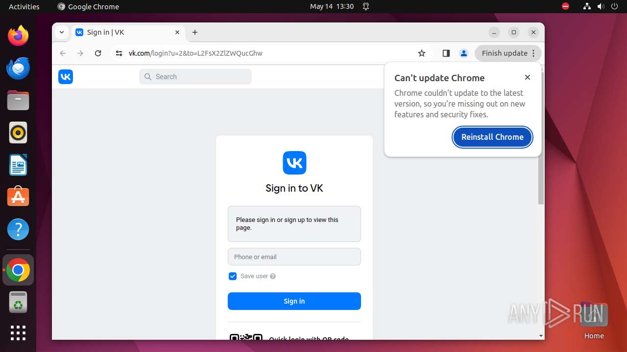The width and height of the screenshot is (627, 352).
Task: Click the Sign in to VK heading
Action: (294, 188)
